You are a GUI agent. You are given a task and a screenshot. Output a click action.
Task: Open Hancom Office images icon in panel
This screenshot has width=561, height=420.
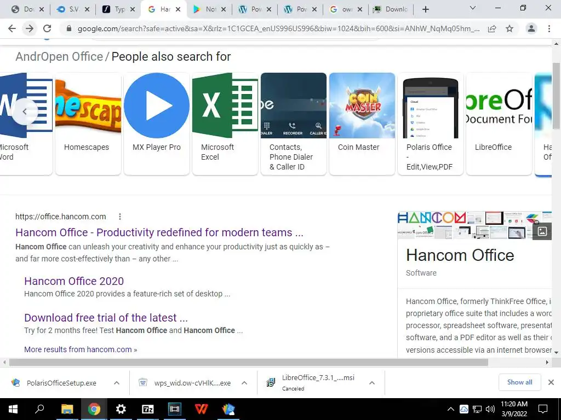point(542,231)
